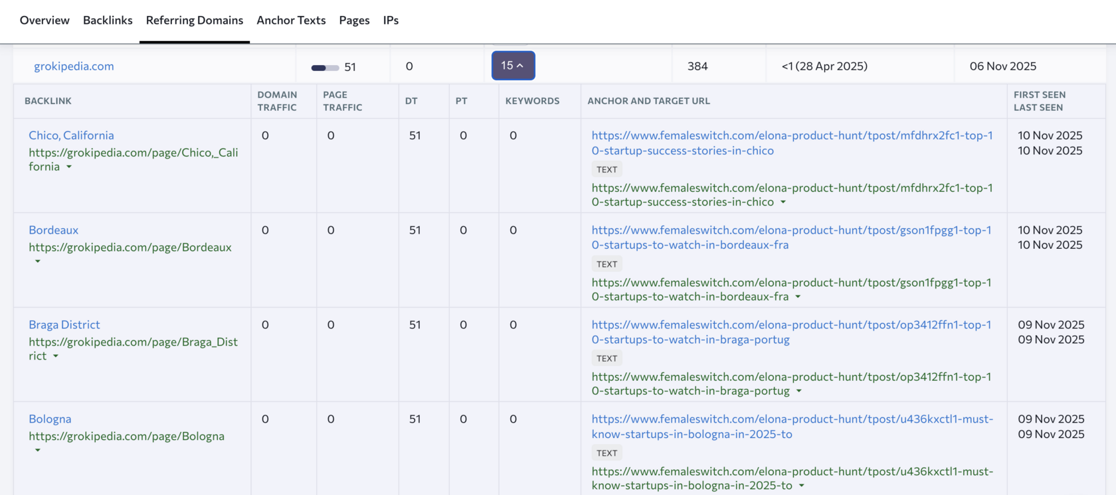Open the Bordeaux backlink title
1116x495 pixels.
tap(53, 230)
